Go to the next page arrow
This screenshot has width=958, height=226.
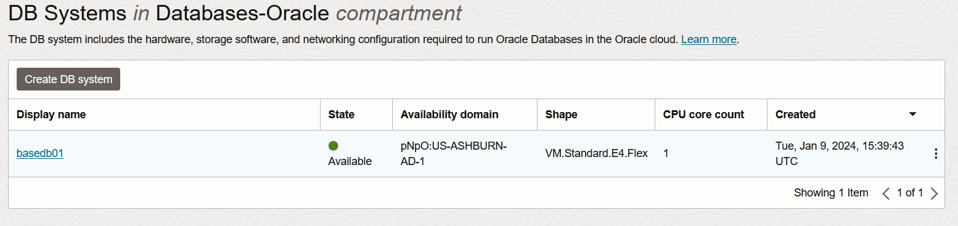[x=934, y=193]
